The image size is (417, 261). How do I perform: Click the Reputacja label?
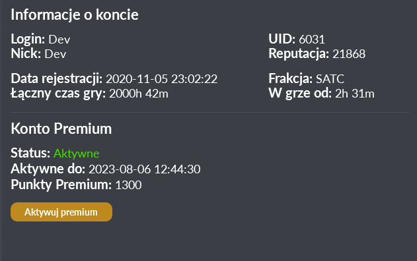[x=299, y=54]
